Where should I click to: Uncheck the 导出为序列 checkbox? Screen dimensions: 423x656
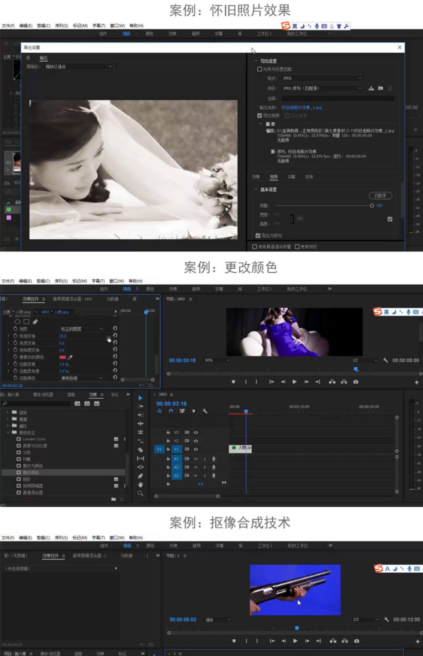coord(258,235)
